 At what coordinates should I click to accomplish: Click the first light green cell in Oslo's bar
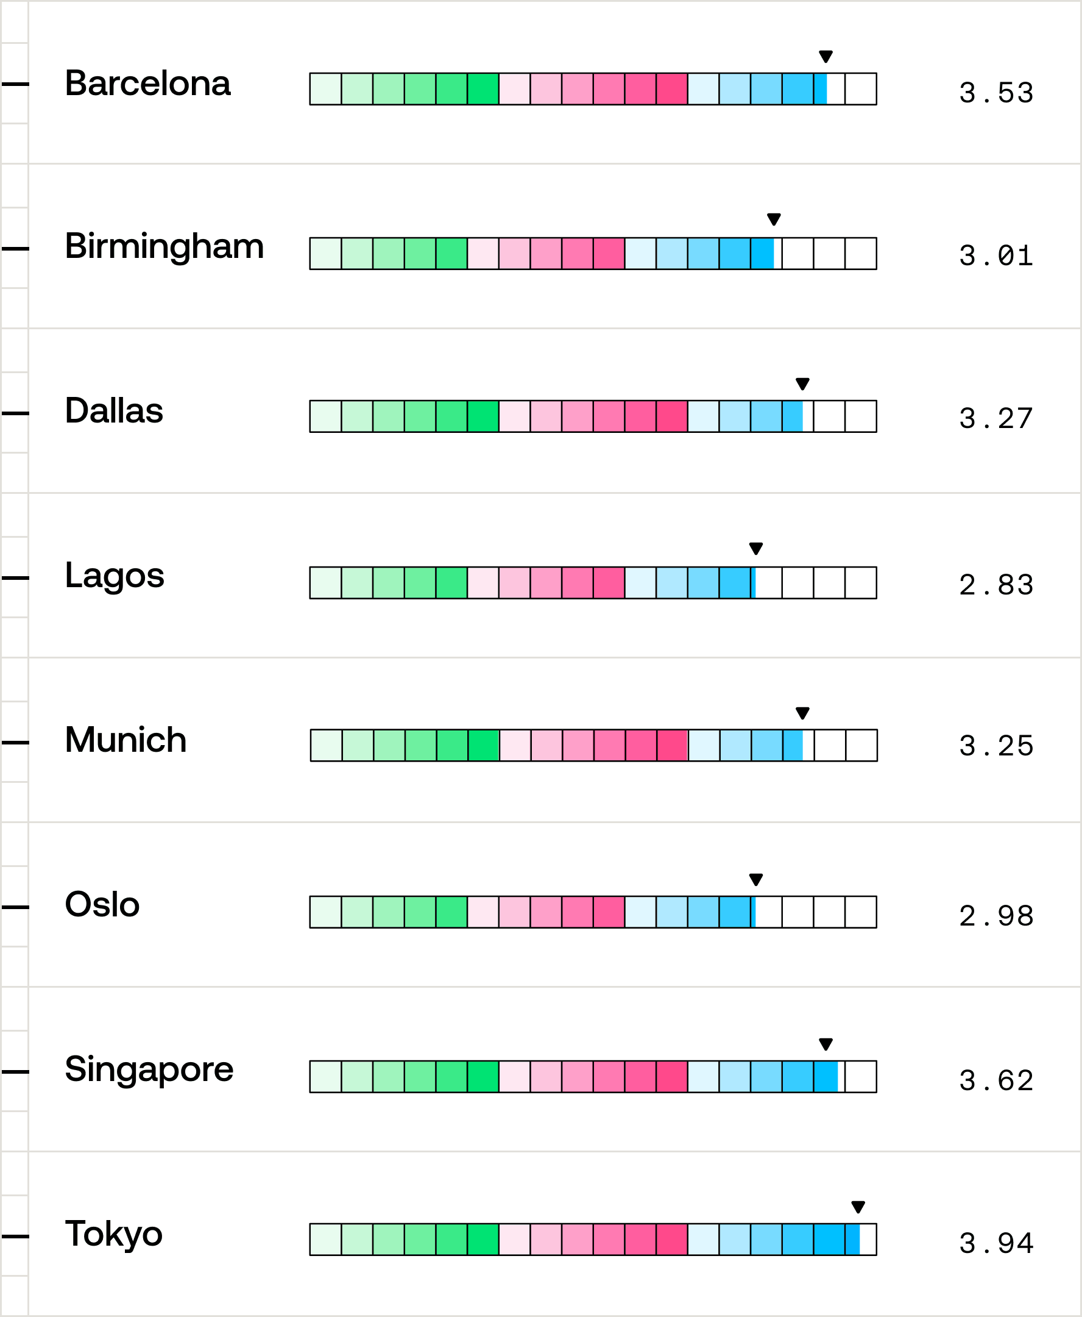325,912
